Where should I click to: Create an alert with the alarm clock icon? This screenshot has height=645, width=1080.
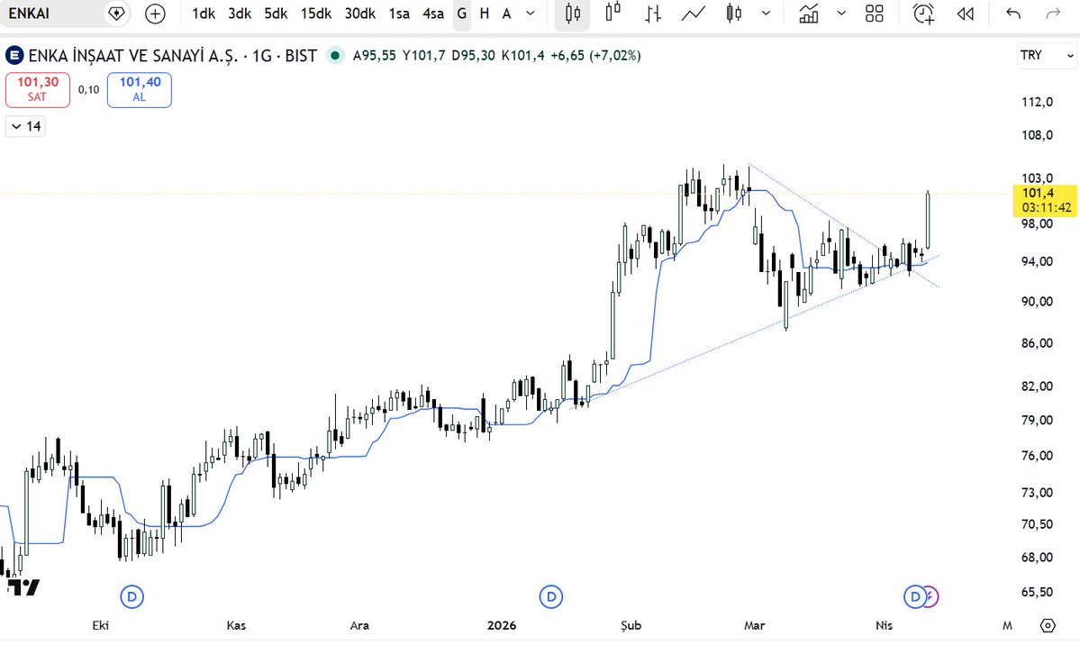tap(923, 14)
